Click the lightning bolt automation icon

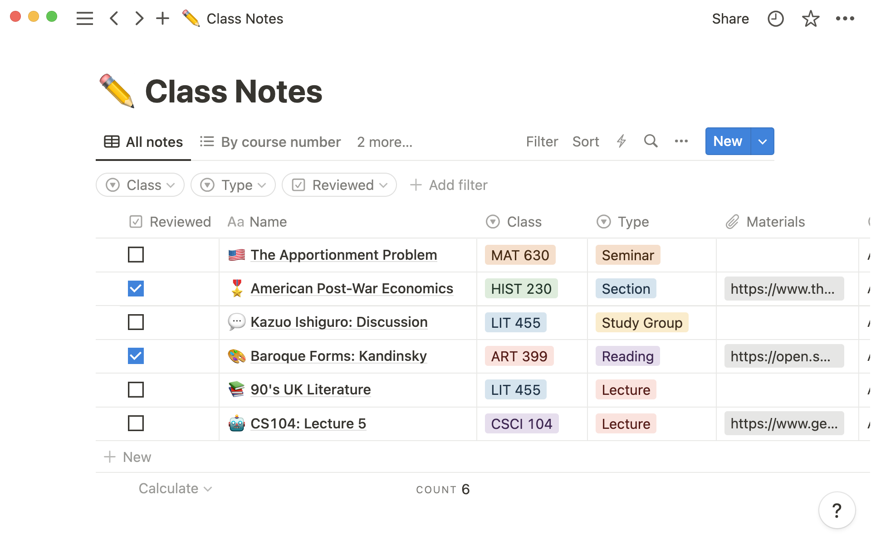pos(621,141)
